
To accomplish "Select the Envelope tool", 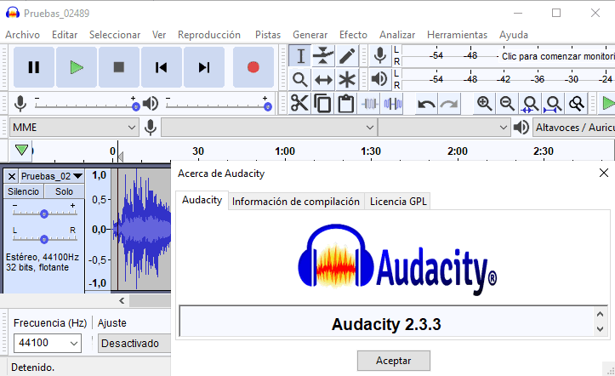I will pyautogui.click(x=323, y=56).
